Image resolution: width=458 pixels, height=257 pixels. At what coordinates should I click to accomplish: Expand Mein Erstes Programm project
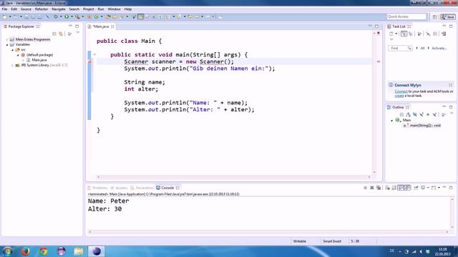(x=7, y=39)
